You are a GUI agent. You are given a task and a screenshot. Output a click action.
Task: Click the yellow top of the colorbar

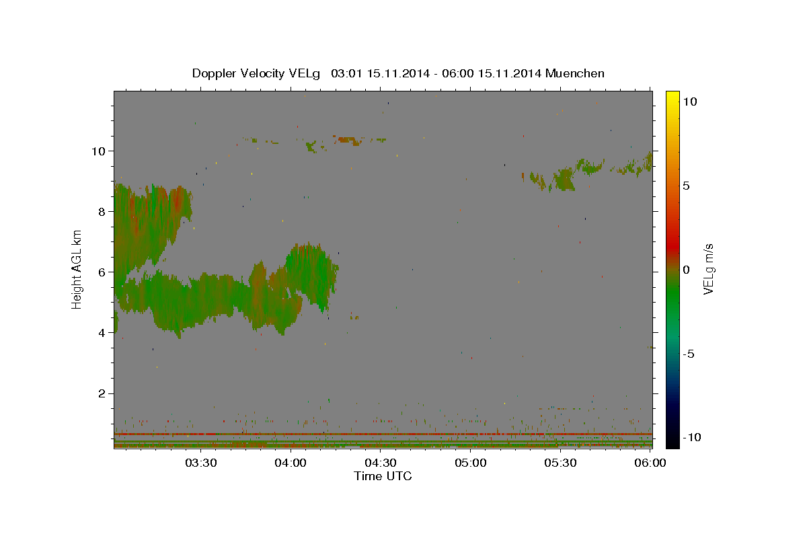672,98
